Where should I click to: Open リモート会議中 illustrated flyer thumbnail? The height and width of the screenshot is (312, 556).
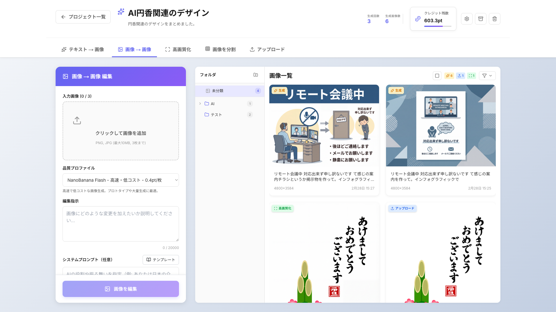[x=324, y=125]
